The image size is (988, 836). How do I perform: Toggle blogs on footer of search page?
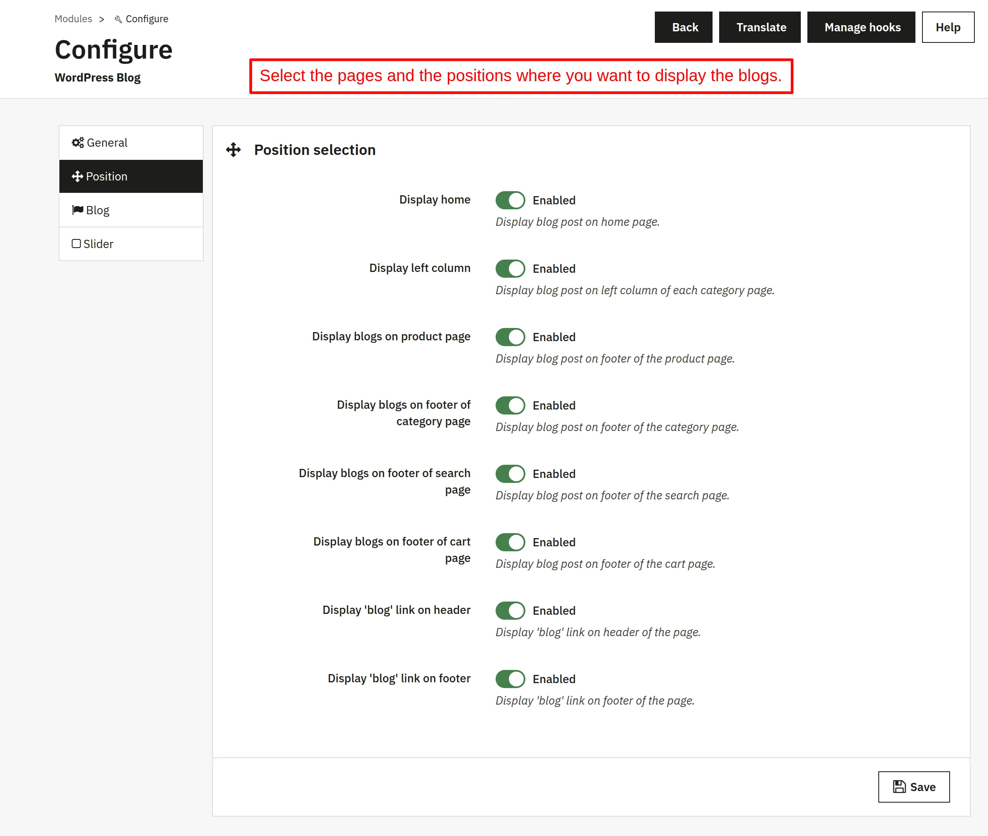click(510, 474)
